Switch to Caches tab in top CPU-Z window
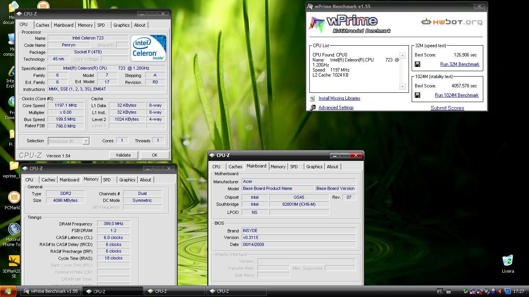529x297 pixels. click(43, 25)
